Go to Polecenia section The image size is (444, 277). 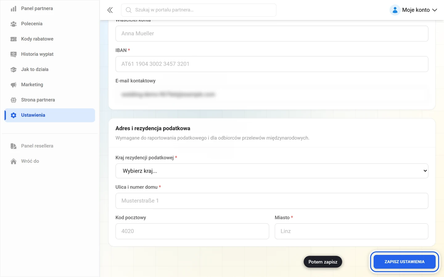[x=50, y=24]
